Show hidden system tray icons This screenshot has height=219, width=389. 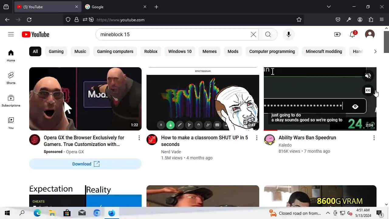tap(328, 213)
